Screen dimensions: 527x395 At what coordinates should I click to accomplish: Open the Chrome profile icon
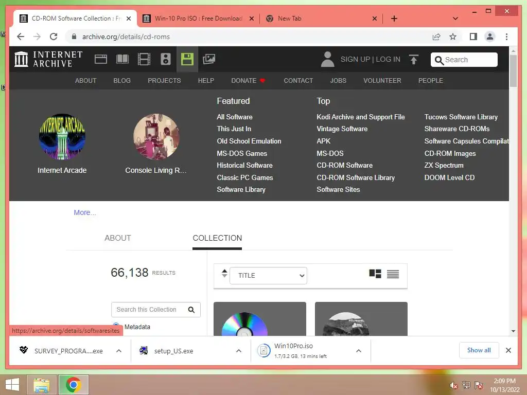click(490, 37)
